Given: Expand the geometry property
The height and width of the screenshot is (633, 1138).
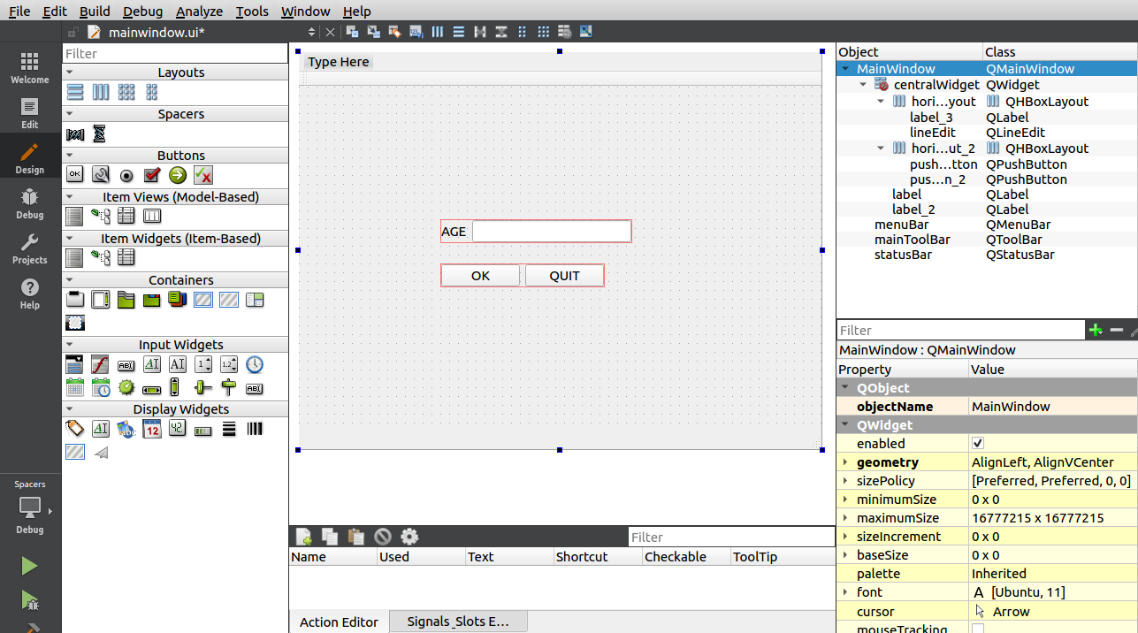Looking at the screenshot, I should [845, 462].
